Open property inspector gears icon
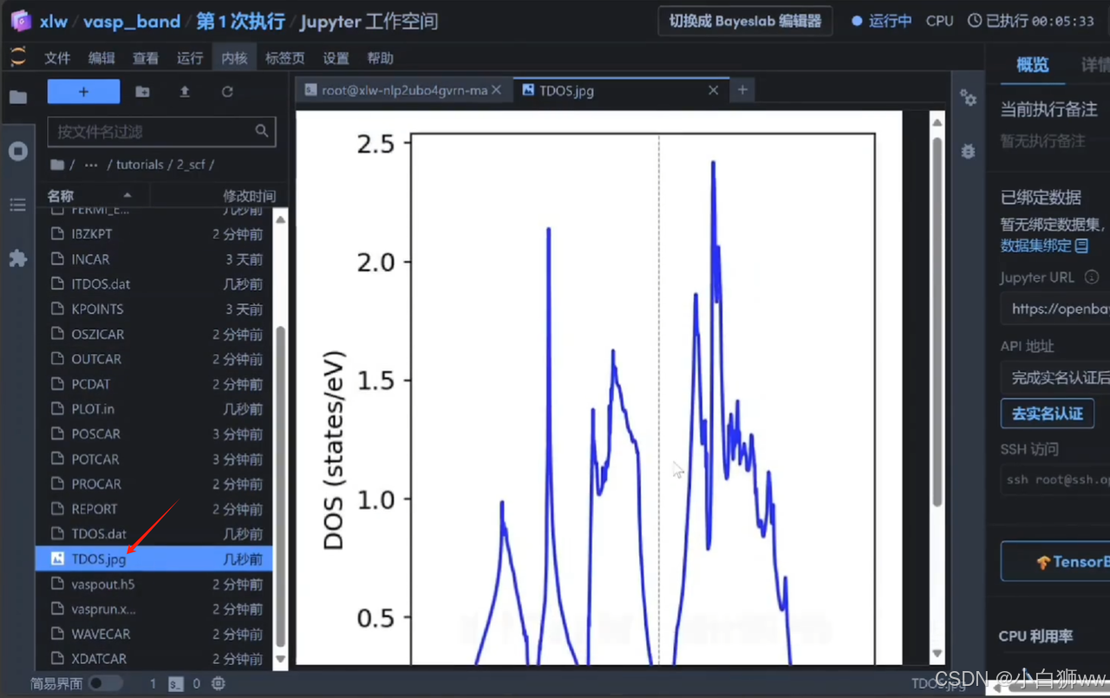The height and width of the screenshot is (698, 1110). 968,98
